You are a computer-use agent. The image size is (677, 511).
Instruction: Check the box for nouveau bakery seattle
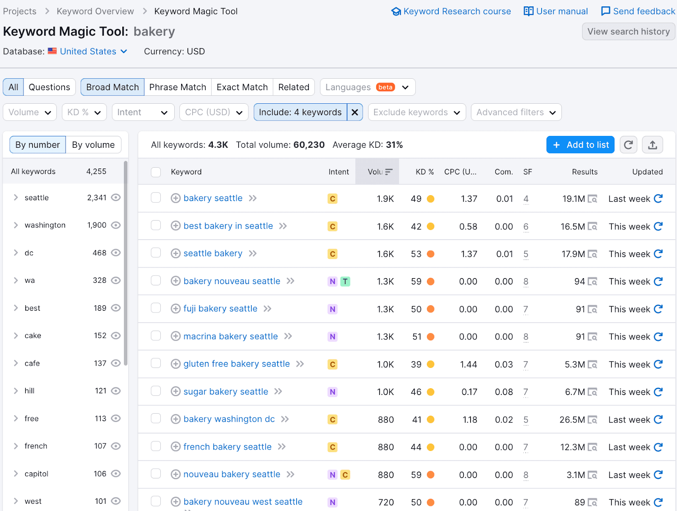pyautogui.click(x=156, y=474)
